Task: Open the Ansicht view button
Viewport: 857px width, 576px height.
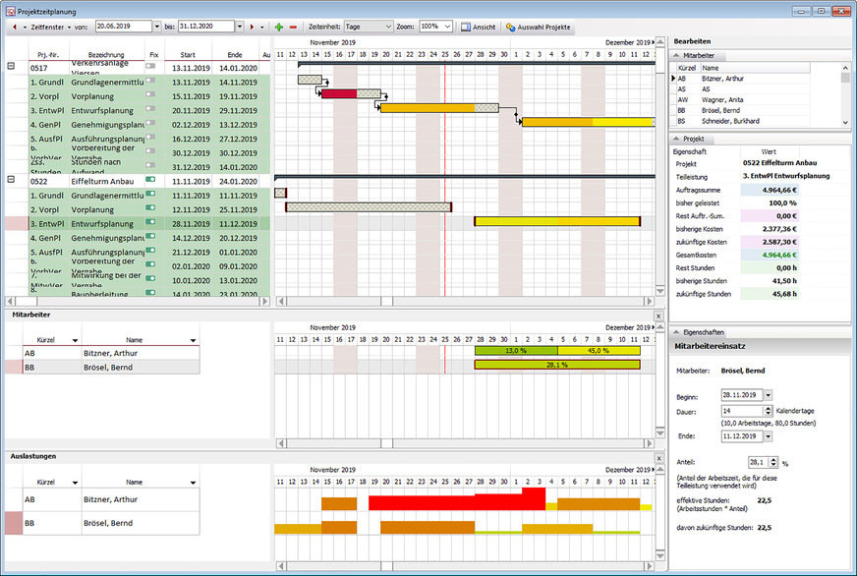Action: pyautogui.click(x=479, y=27)
